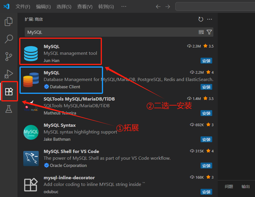Open the Testing flask view

[9, 109]
